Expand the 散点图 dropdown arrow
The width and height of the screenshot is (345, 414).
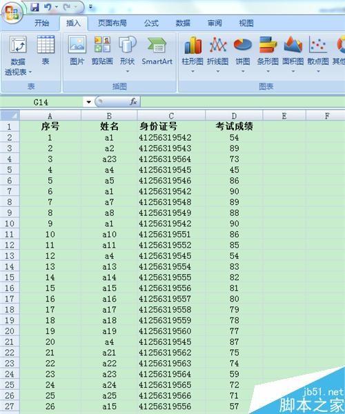coord(318,72)
